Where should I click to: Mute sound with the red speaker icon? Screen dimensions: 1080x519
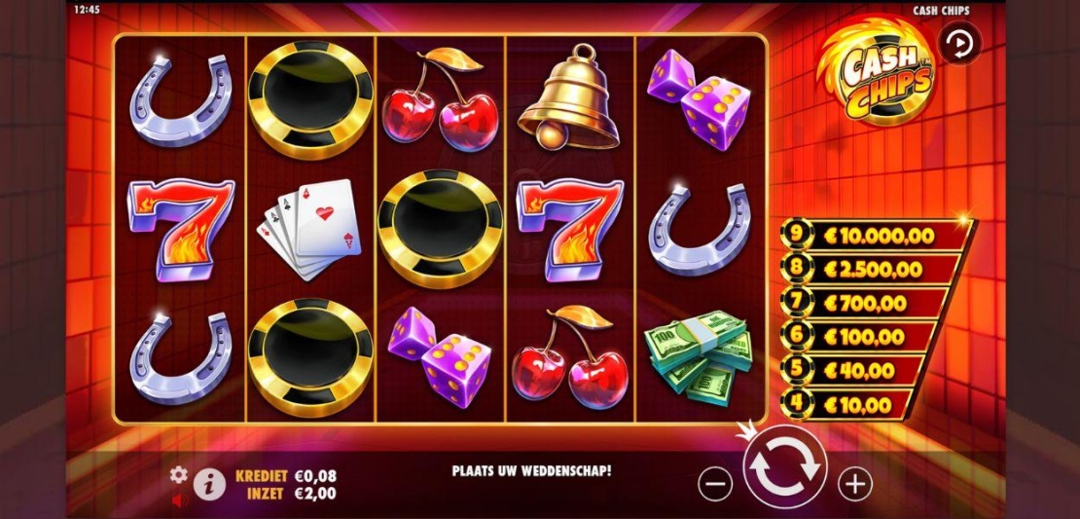179,501
